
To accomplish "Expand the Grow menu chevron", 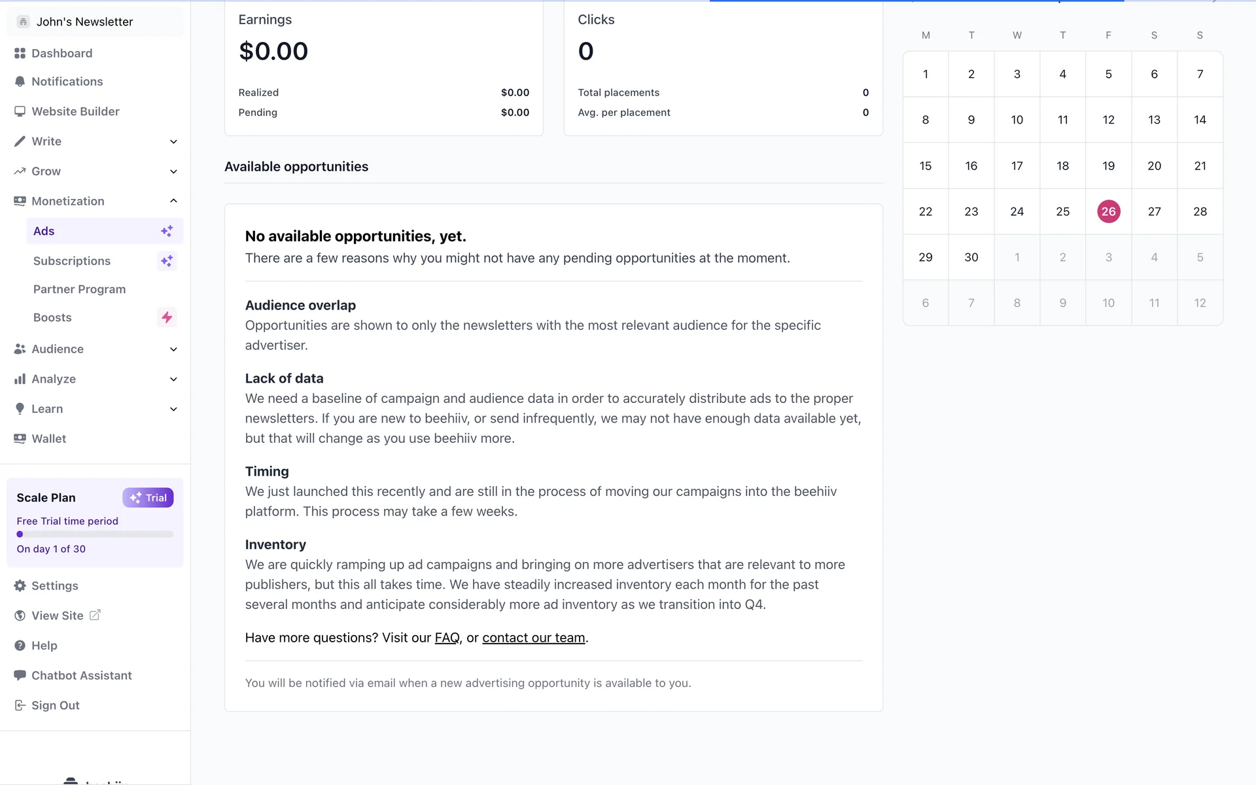I will click(173, 171).
